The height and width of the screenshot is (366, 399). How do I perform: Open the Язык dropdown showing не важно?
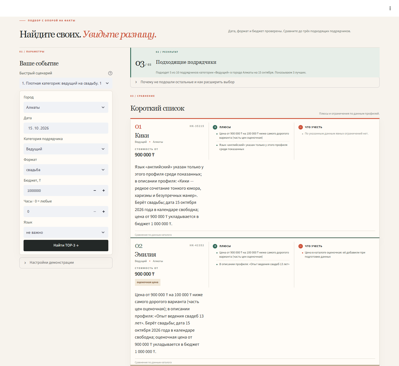66,232
